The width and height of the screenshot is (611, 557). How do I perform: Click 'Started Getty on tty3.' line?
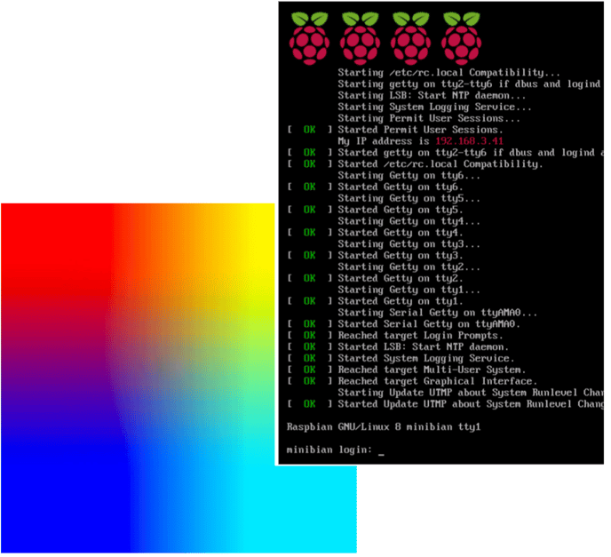point(401,256)
